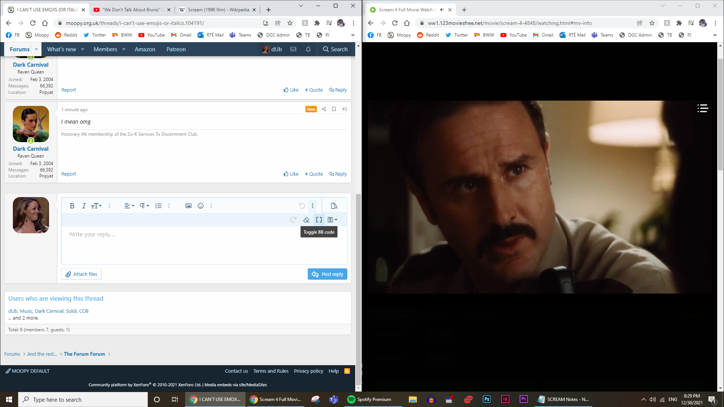The width and height of the screenshot is (724, 407).
Task: Open the forum RSS feed icon
Action: click(347, 371)
